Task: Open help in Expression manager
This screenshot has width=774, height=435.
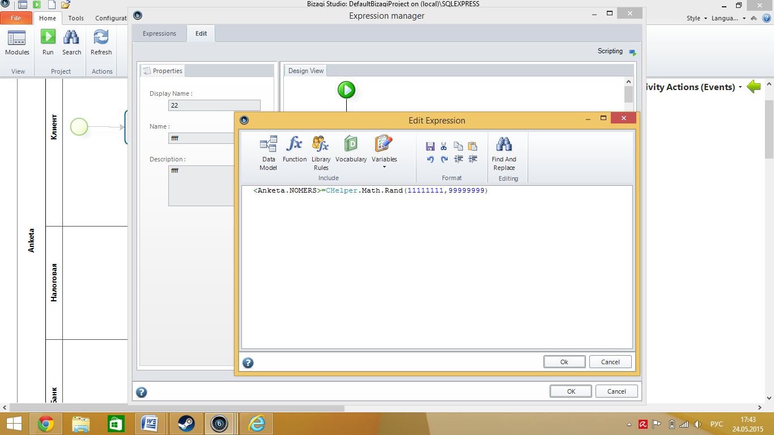Action: [x=142, y=392]
